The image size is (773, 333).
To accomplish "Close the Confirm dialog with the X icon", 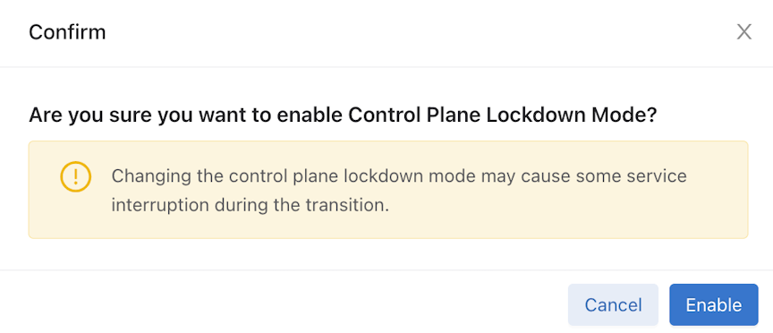I will [x=743, y=32].
